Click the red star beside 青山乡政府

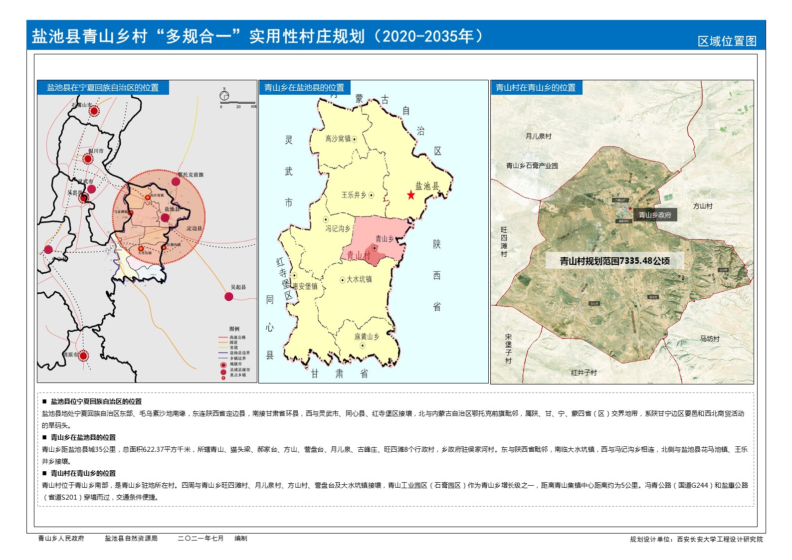coord(630,208)
